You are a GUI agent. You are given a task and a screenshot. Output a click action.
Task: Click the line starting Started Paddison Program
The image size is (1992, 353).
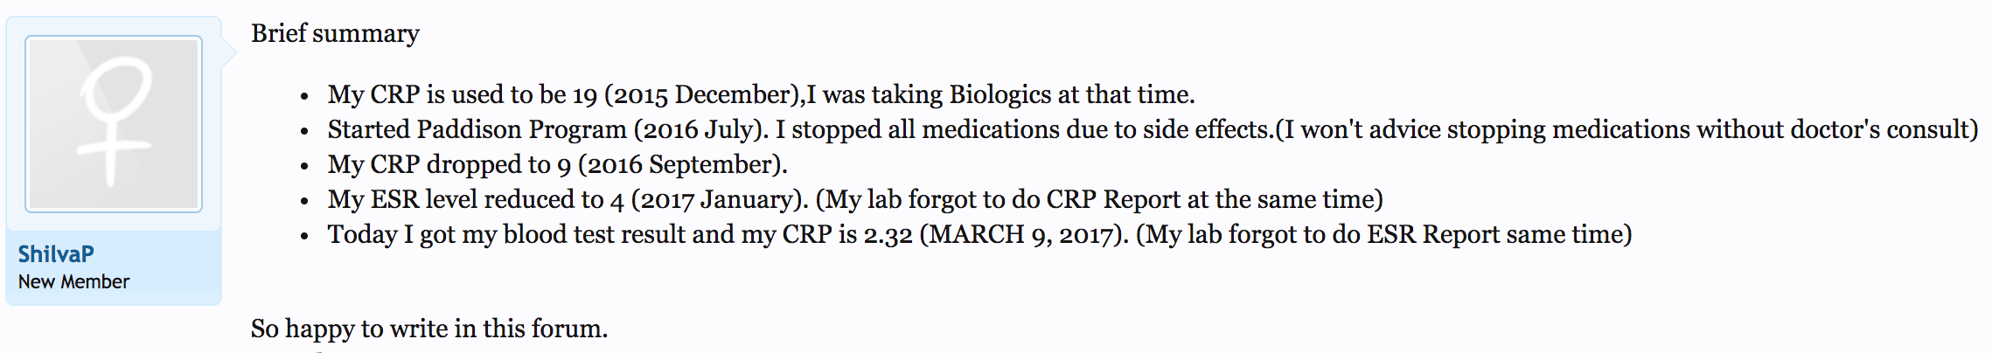pyautogui.click(x=1153, y=129)
